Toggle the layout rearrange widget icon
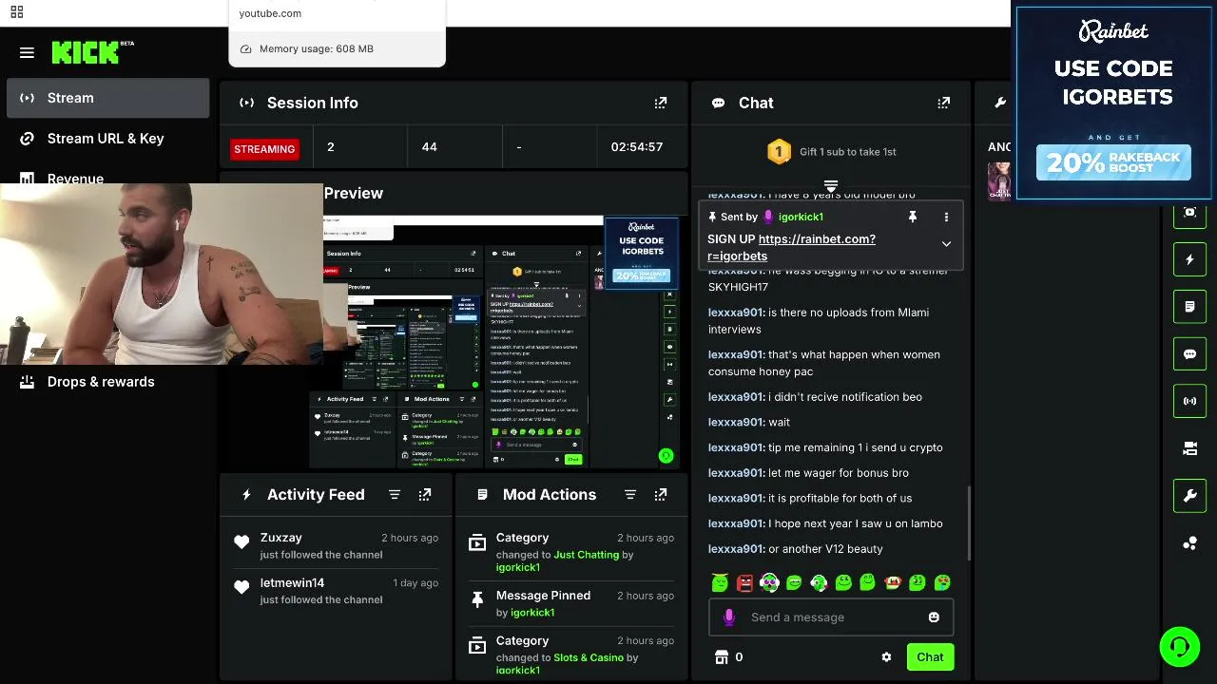 pyautogui.click(x=1189, y=448)
